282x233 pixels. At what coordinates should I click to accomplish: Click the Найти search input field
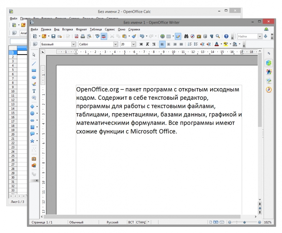(x=247, y=36)
